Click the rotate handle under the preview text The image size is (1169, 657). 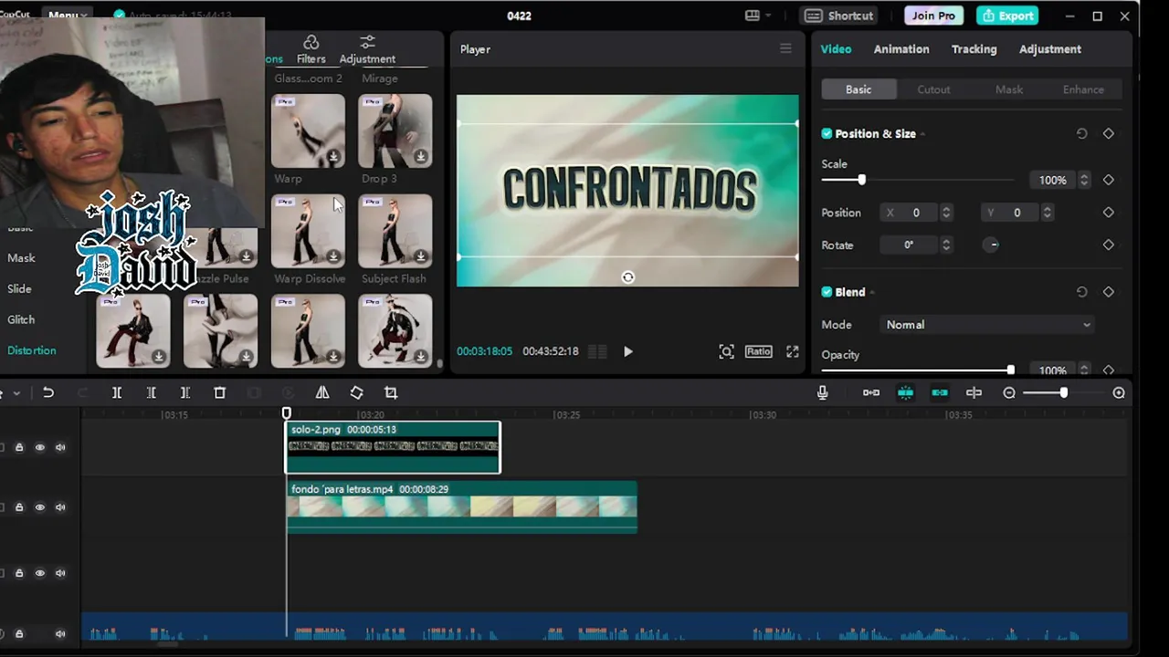point(627,277)
